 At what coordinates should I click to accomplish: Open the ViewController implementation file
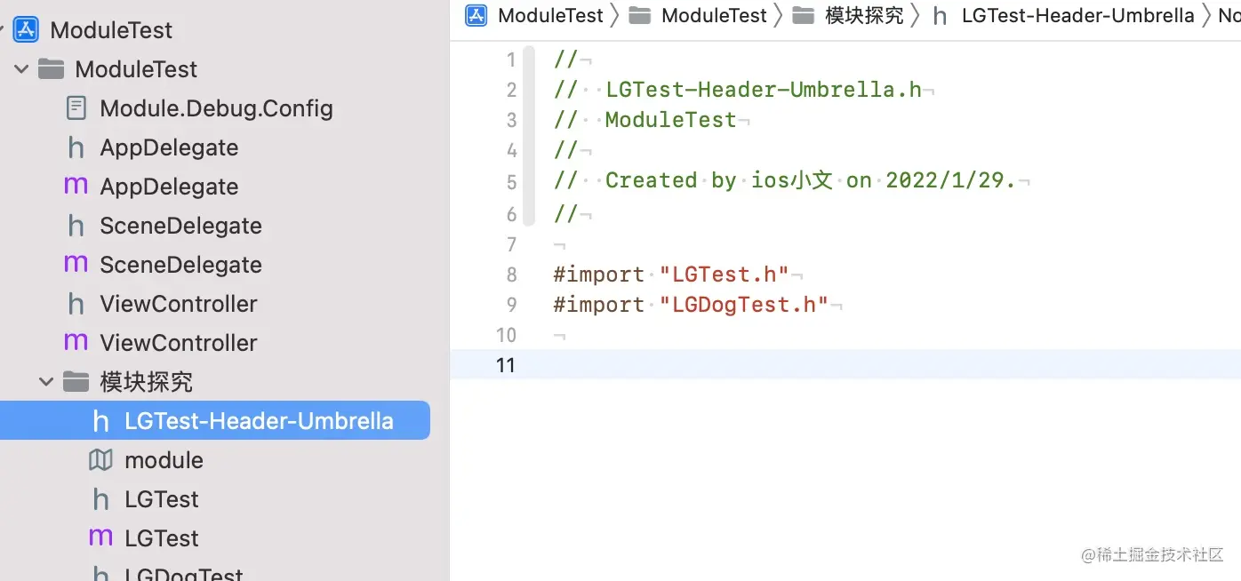coord(178,343)
